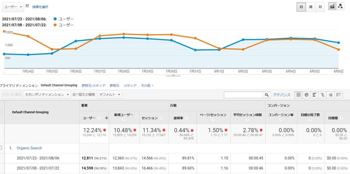Viewport: 350px width, 174px height.
Task: Switch to line chart view
Action: 332,7
